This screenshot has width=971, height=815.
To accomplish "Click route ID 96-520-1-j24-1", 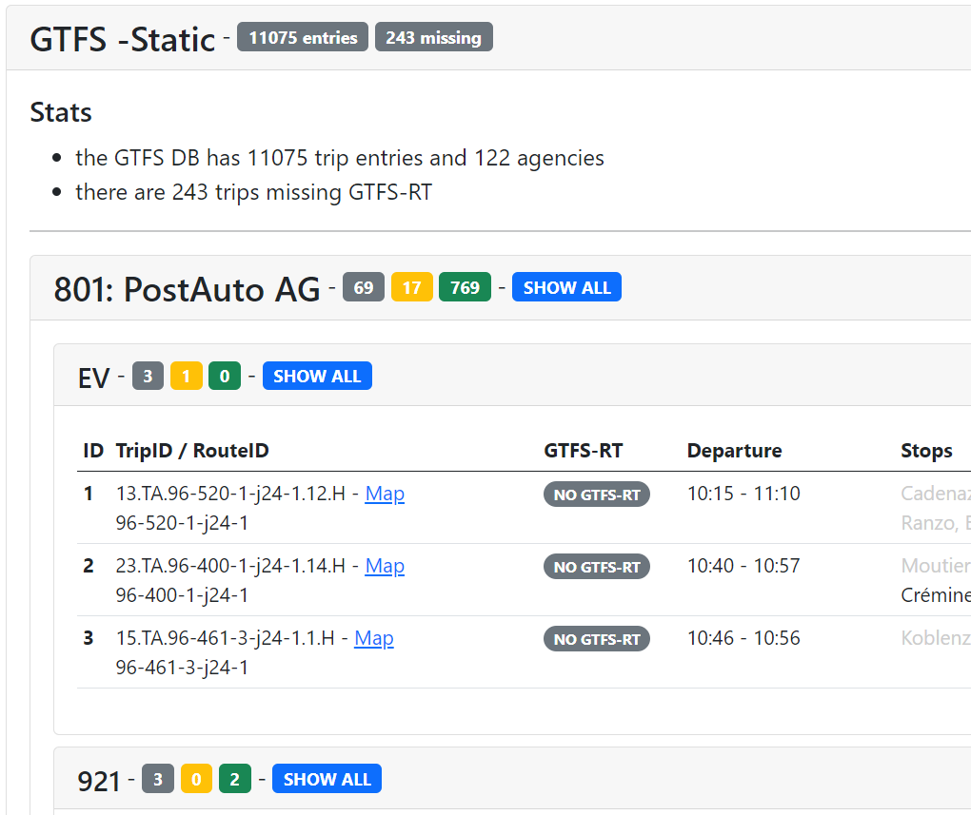I will point(182,523).
